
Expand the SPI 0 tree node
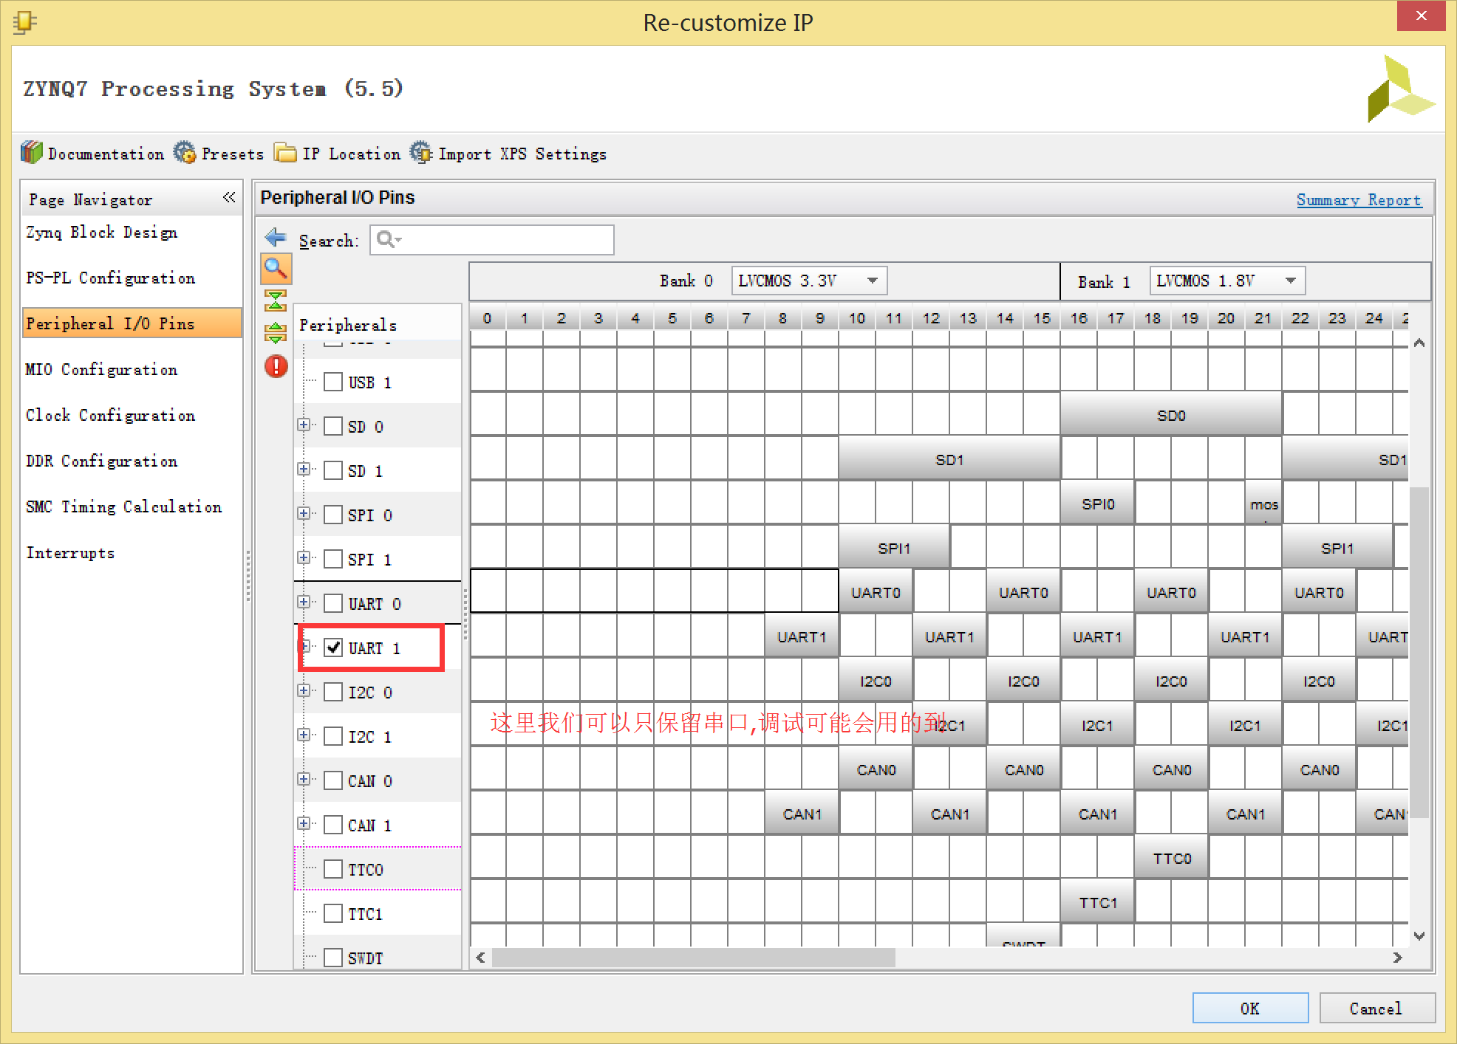click(303, 513)
